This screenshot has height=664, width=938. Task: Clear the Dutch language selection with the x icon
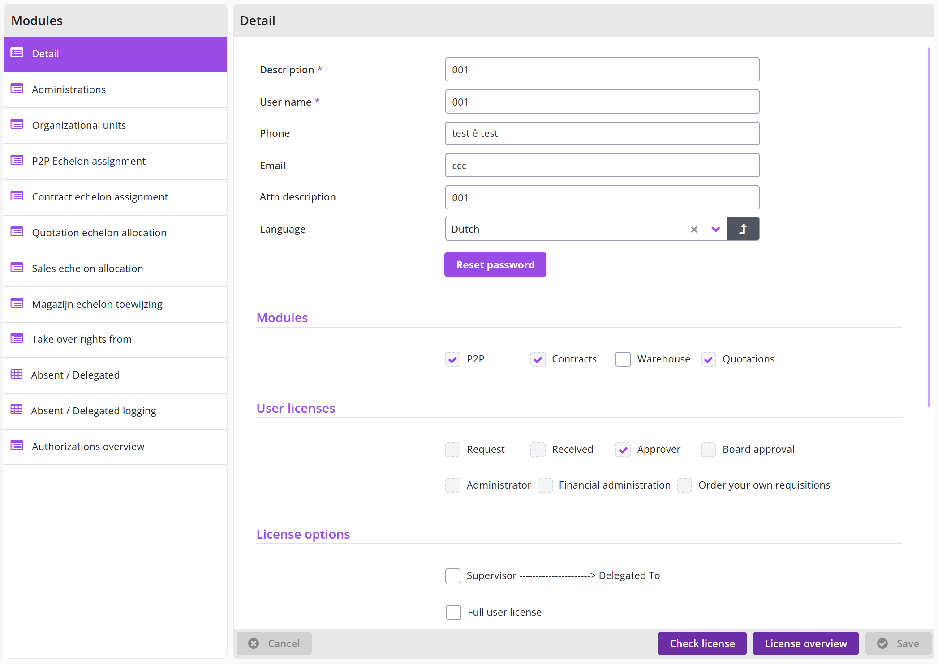694,230
